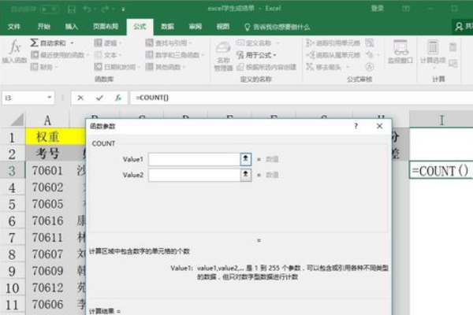Click Calculate Now icon

pyautogui.click(x=453, y=47)
